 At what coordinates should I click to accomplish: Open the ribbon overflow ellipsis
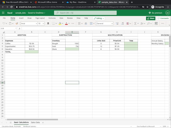pos(163,23)
